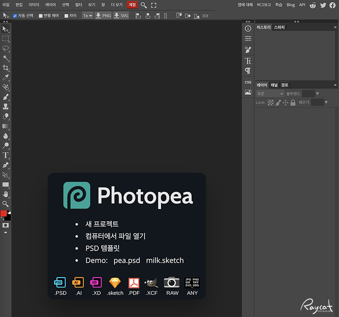Toggle lock position icon
Image resolution: width=339 pixels, height=317 pixels.
pyautogui.click(x=285, y=102)
